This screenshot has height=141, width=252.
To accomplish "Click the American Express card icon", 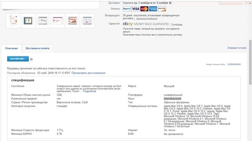I will coord(153,9).
